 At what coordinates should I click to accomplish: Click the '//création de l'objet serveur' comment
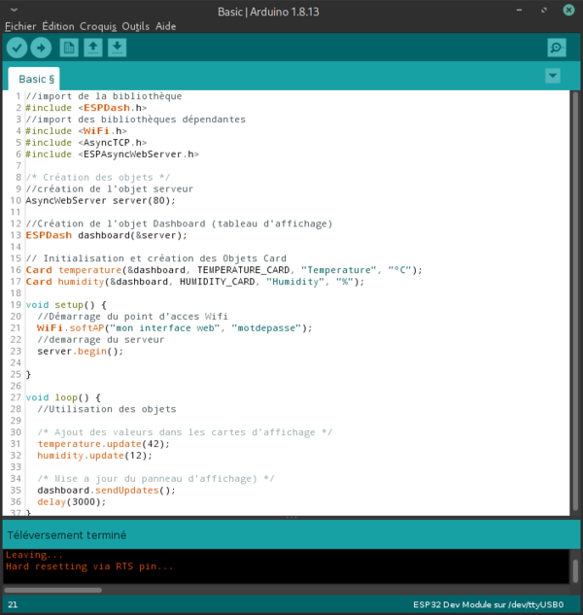(110, 189)
